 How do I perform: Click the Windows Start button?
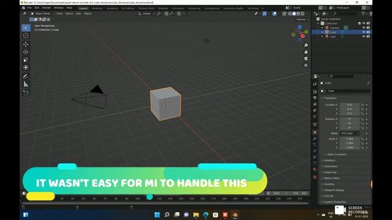tap(157, 215)
